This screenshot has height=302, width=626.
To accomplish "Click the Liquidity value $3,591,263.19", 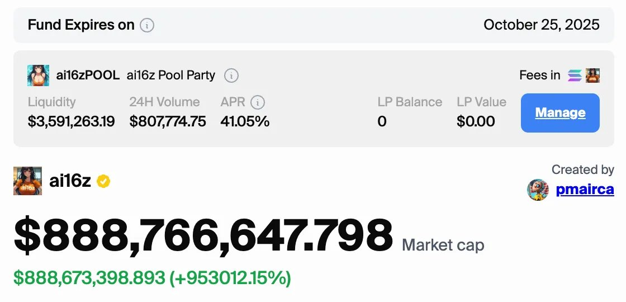I will tap(71, 121).
